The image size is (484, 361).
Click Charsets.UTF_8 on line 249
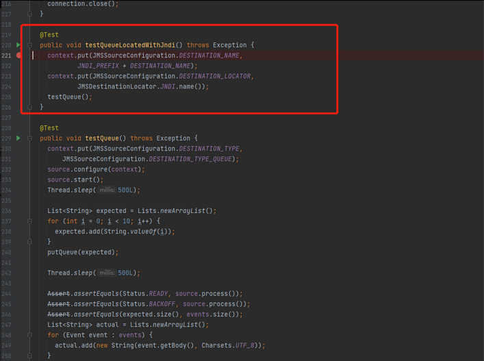[228, 345]
